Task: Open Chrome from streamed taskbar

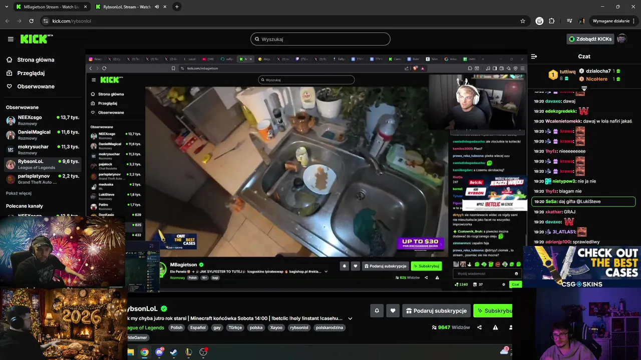Action: tap(144, 352)
